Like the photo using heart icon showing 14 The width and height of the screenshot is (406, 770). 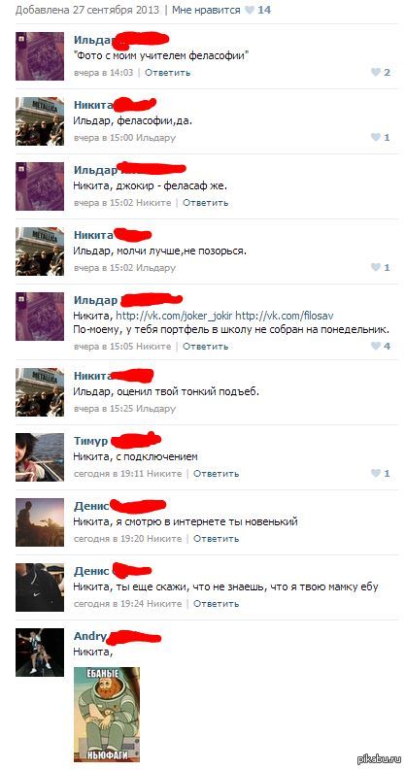pyautogui.click(x=250, y=11)
